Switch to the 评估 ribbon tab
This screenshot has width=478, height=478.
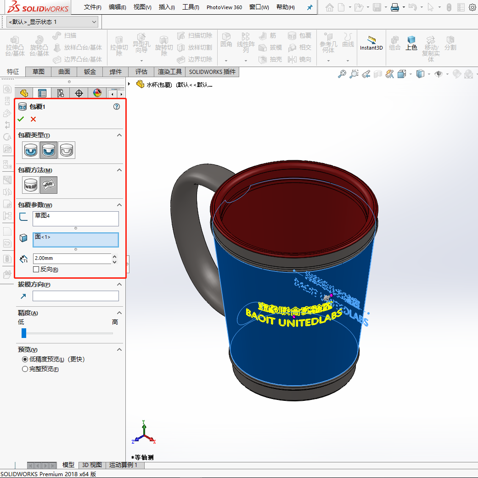(141, 72)
